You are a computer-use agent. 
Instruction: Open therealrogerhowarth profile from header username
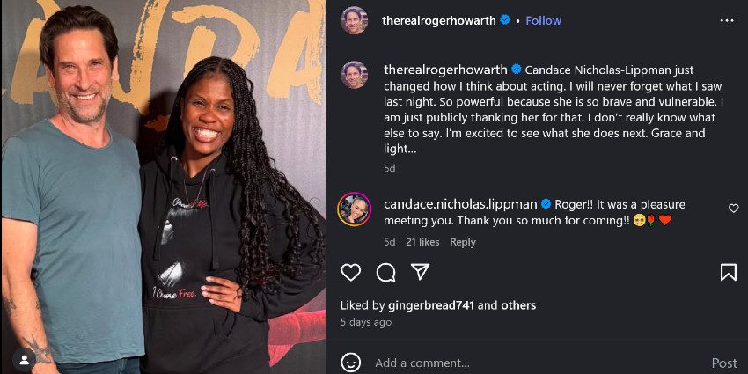tap(439, 20)
